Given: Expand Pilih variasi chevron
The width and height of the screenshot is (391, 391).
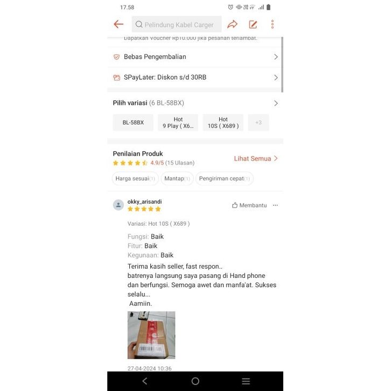Looking at the screenshot, I should click(x=276, y=103).
